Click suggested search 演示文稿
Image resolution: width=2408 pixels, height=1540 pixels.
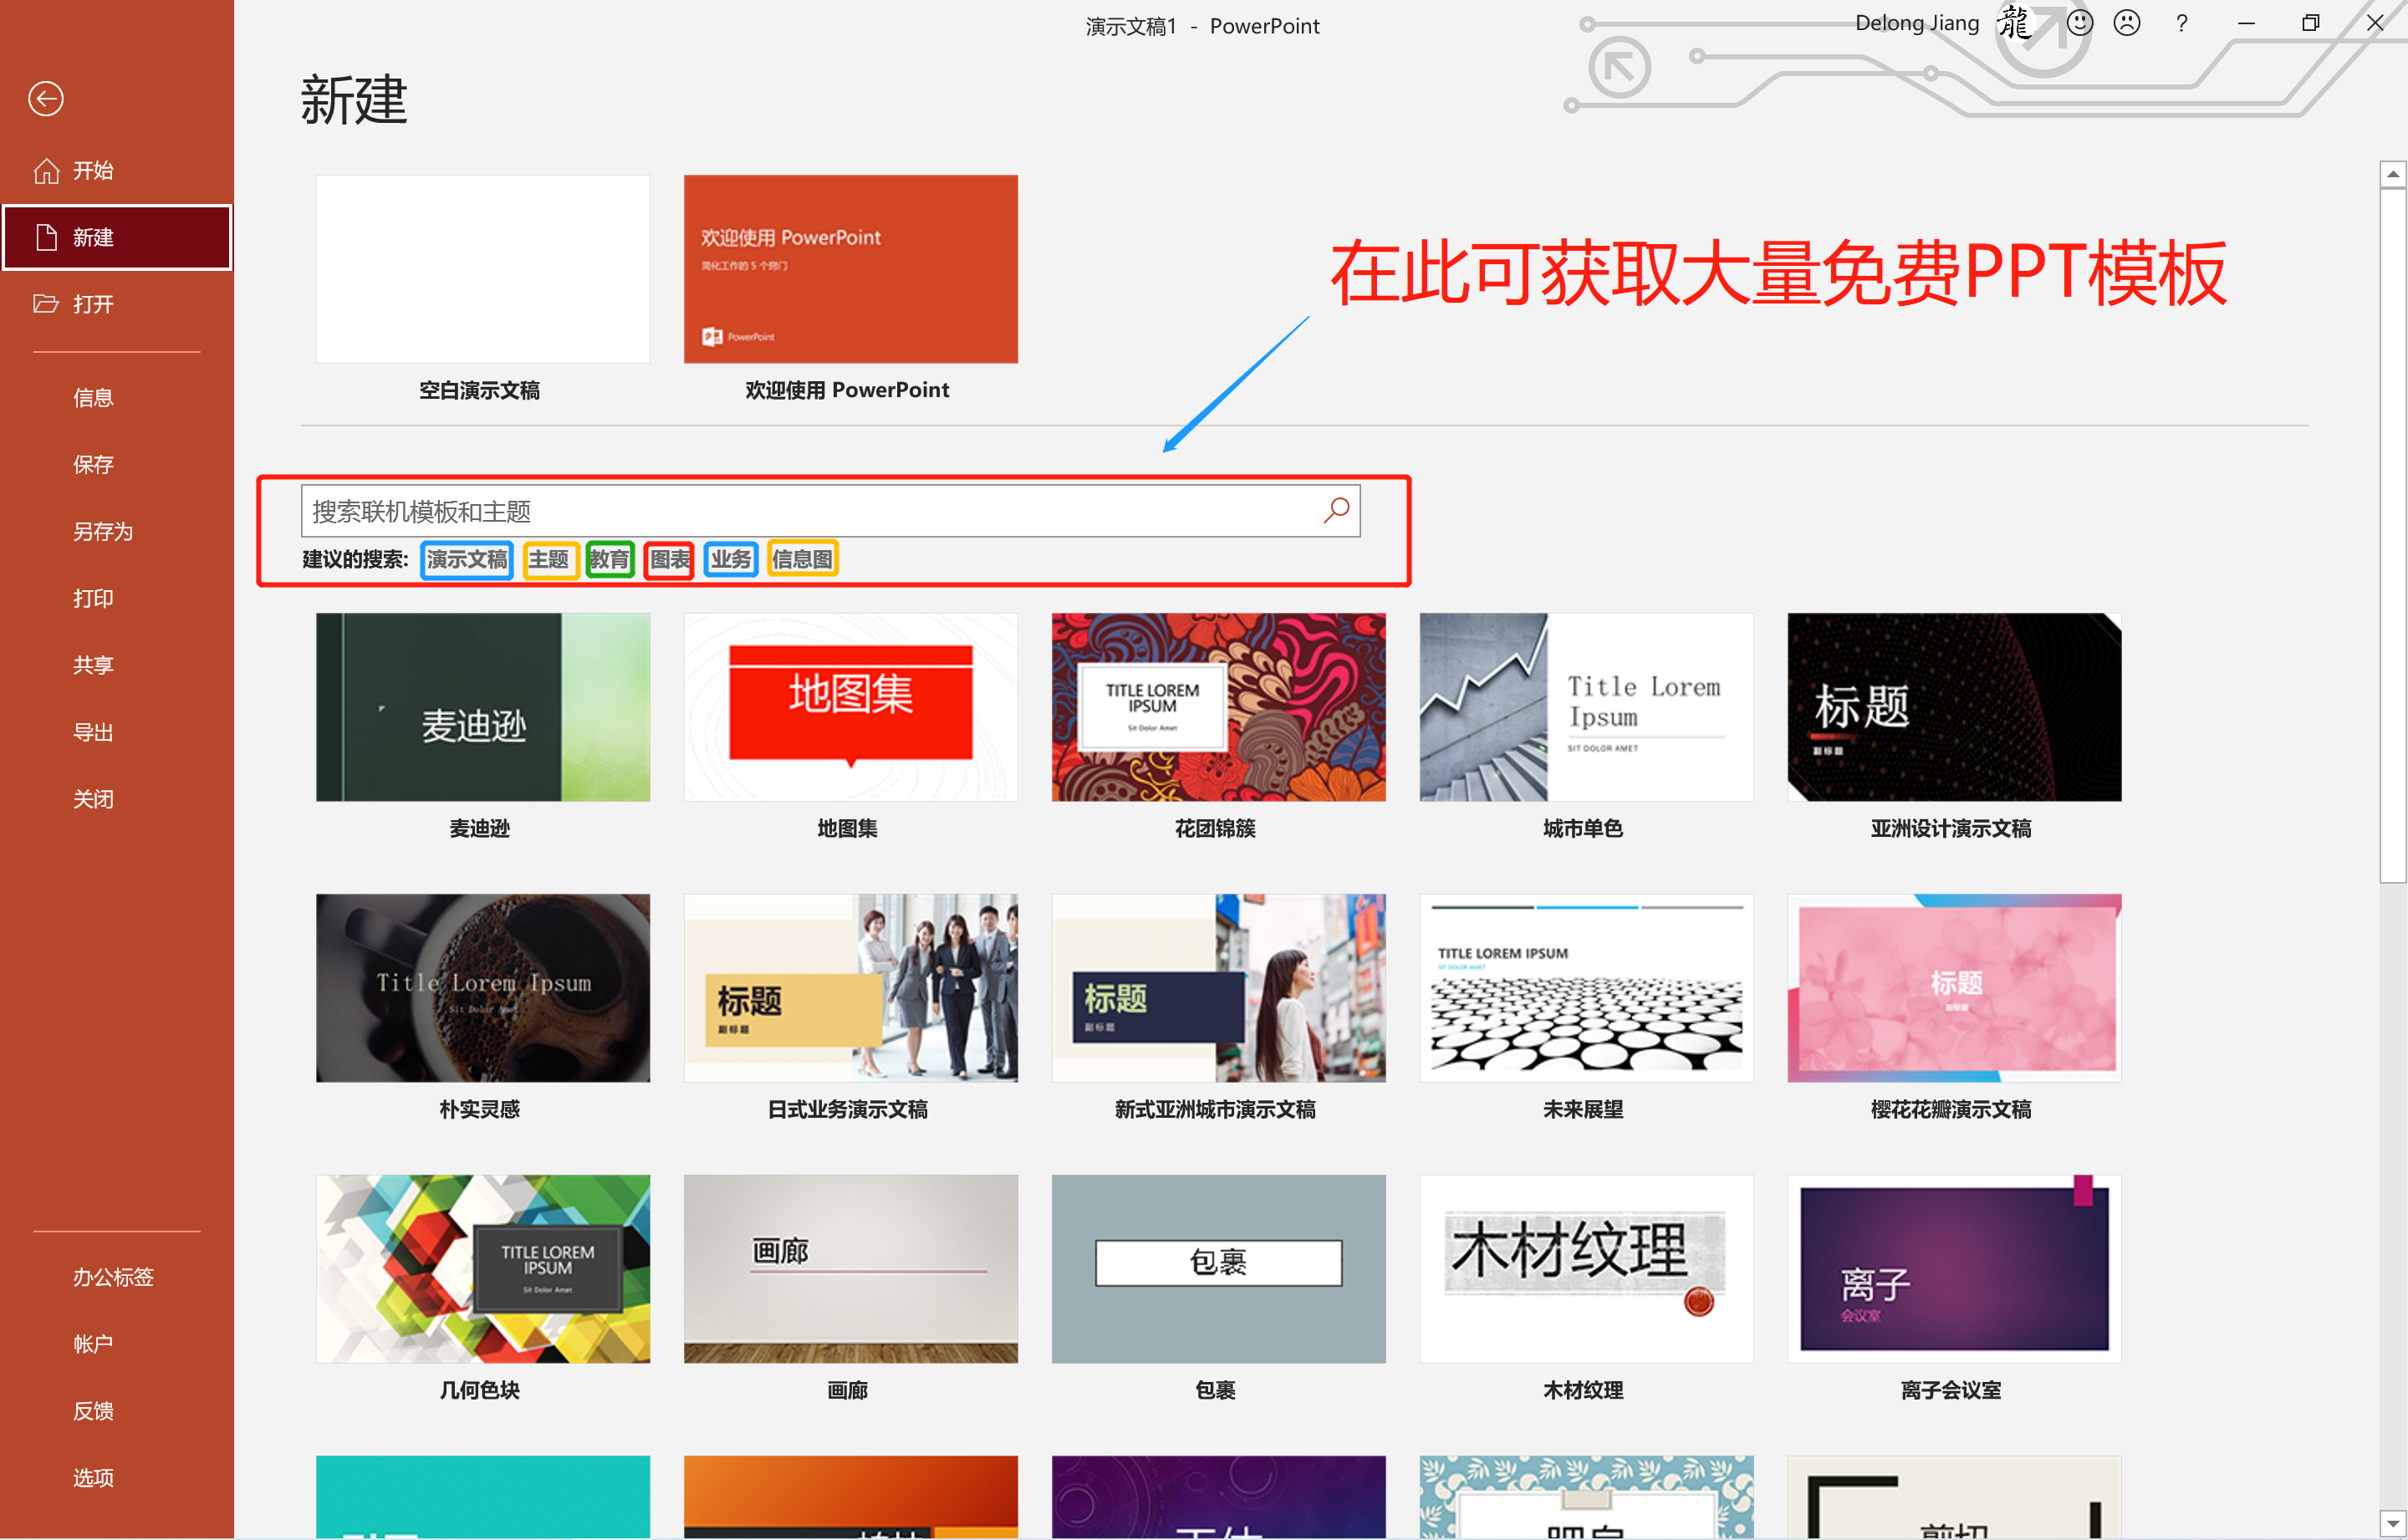466,559
